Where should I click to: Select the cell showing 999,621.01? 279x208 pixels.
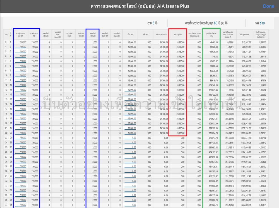pos(247,119)
